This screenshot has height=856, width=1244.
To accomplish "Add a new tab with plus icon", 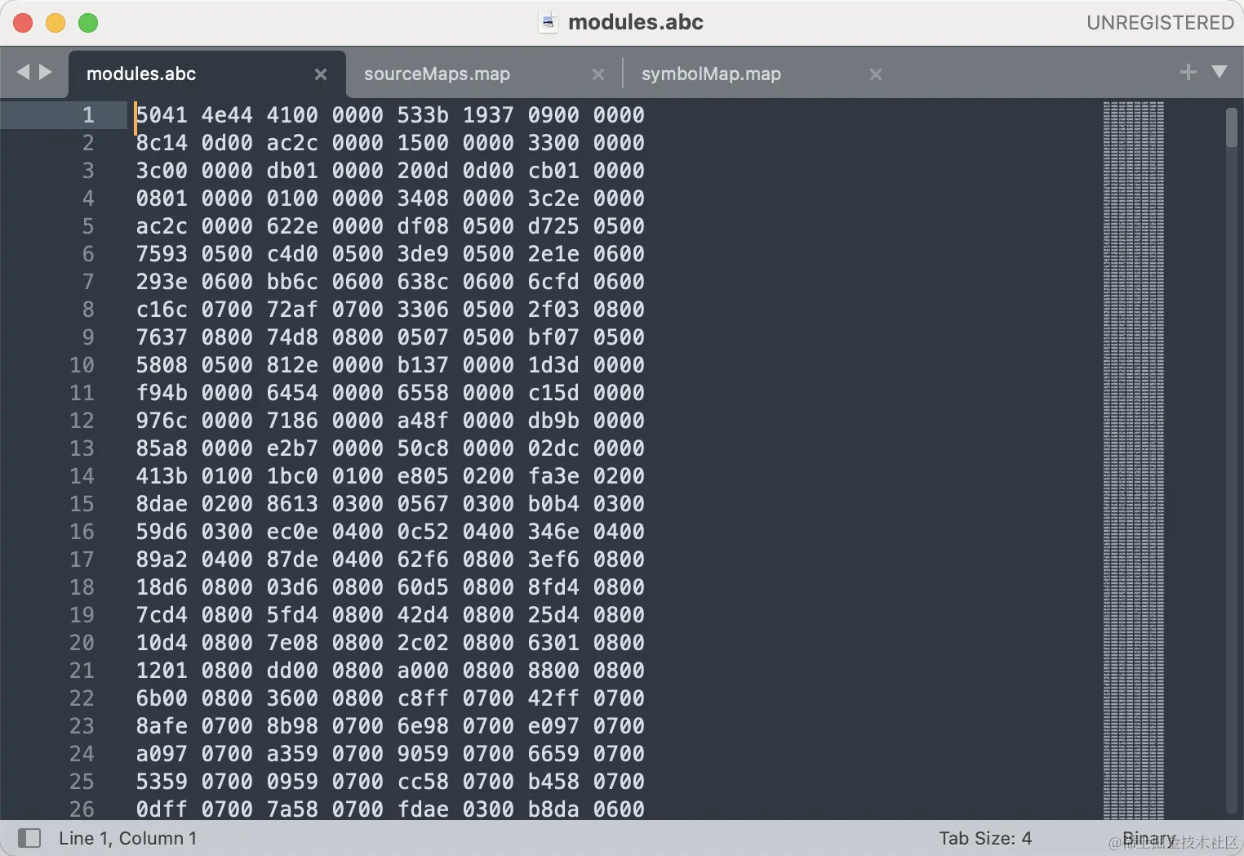I will pos(1188,72).
